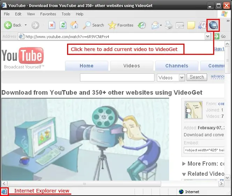The height and width of the screenshot is (196, 232).
Task: Click the uploader avatar thumbnail
Action: click(x=193, y=110)
